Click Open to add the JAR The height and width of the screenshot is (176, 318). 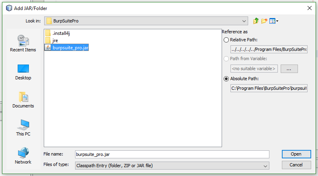click(296, 154)
